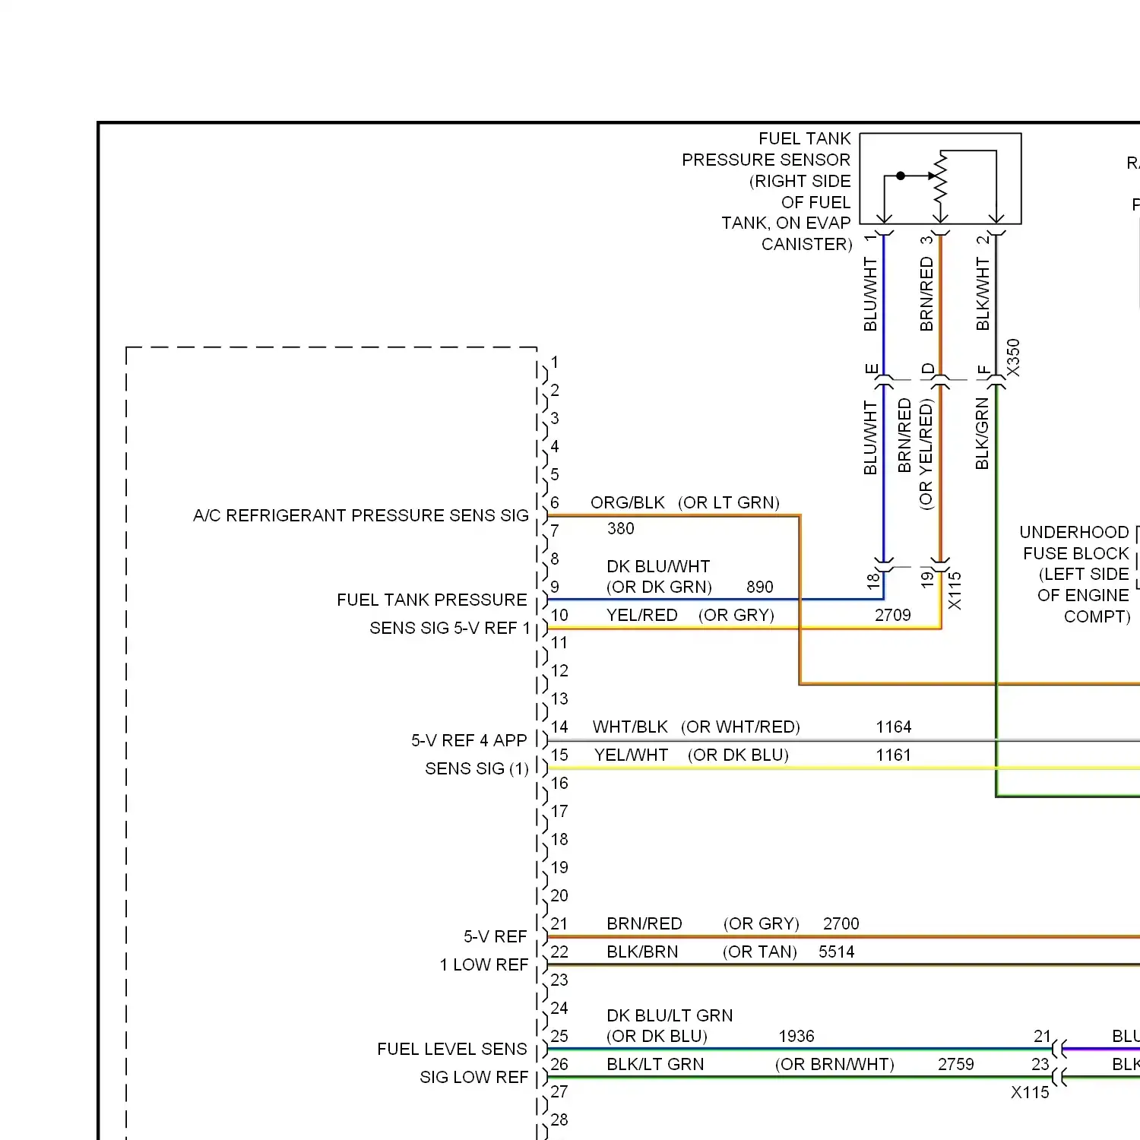Click module pin number 6

point(555,502)
